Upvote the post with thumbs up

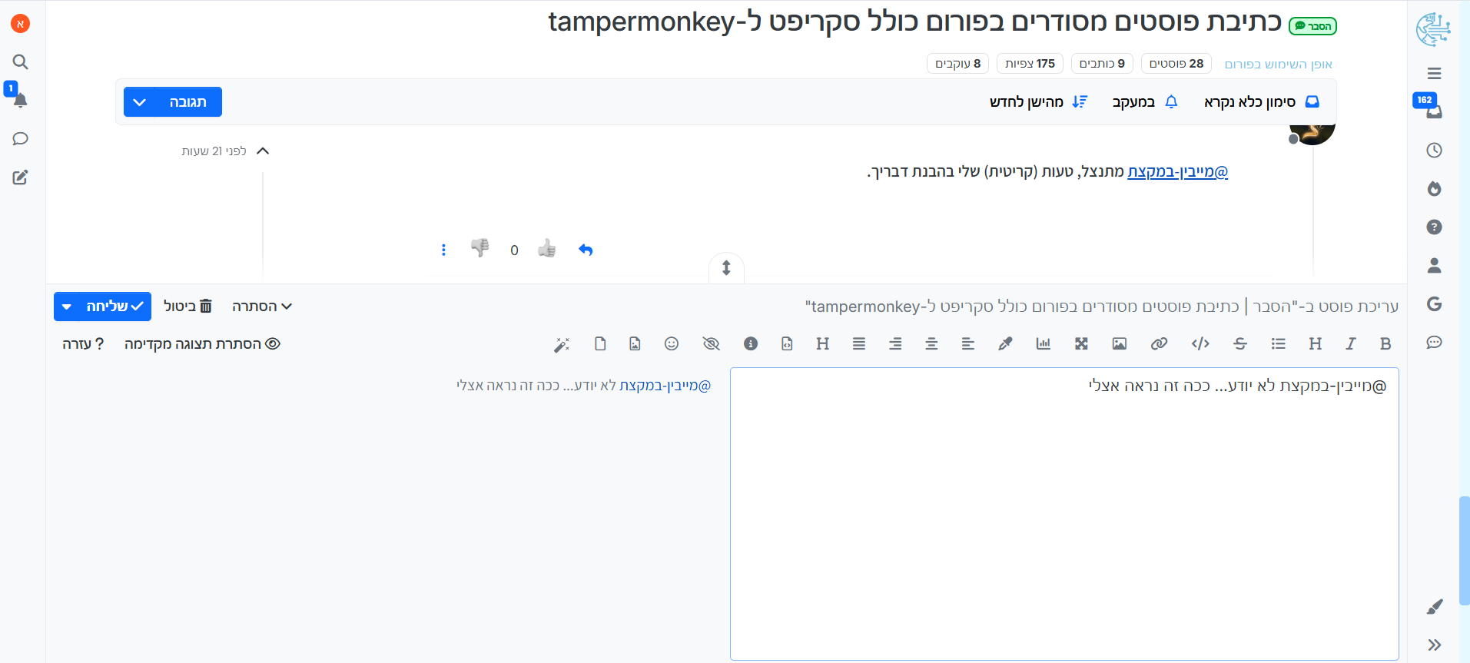pos(547,249)
